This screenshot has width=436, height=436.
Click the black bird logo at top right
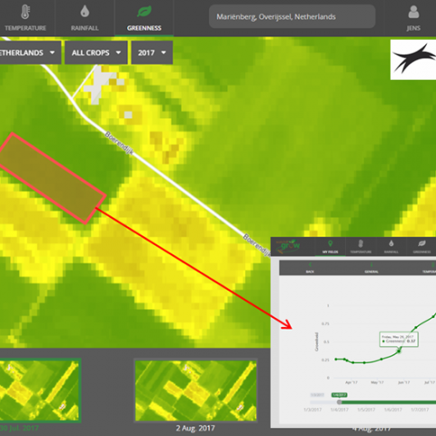pos(413,60)
